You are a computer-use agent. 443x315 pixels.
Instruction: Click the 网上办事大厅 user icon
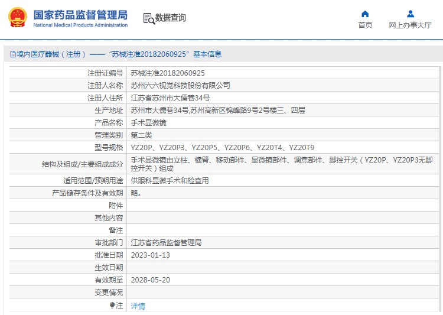pos(411,14)
